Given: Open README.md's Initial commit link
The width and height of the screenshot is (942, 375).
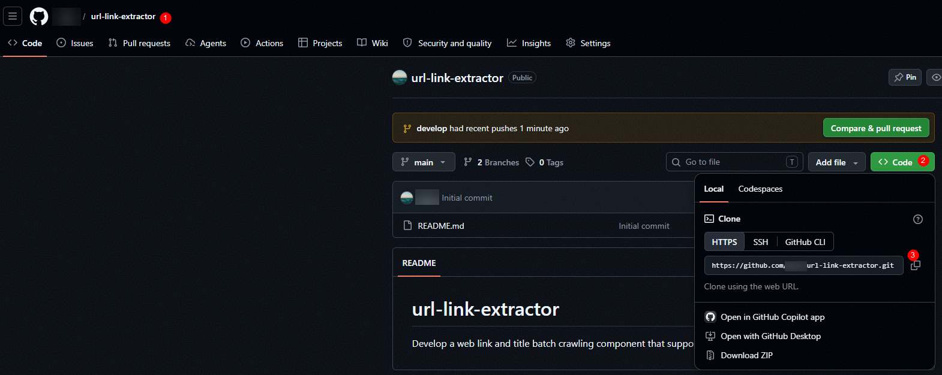Looking at the screenshot, I should tap(644, 226).
